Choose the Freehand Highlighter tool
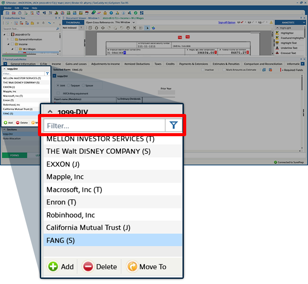This screenshot has width=308, height=284. [292, 38]
